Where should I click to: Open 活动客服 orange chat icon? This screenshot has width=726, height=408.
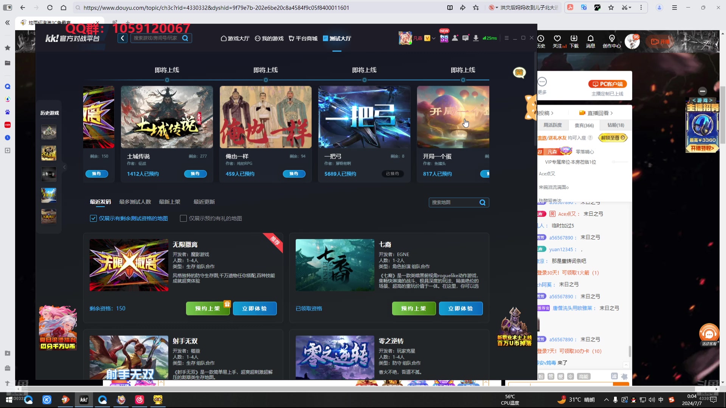(x=709, y=335)
